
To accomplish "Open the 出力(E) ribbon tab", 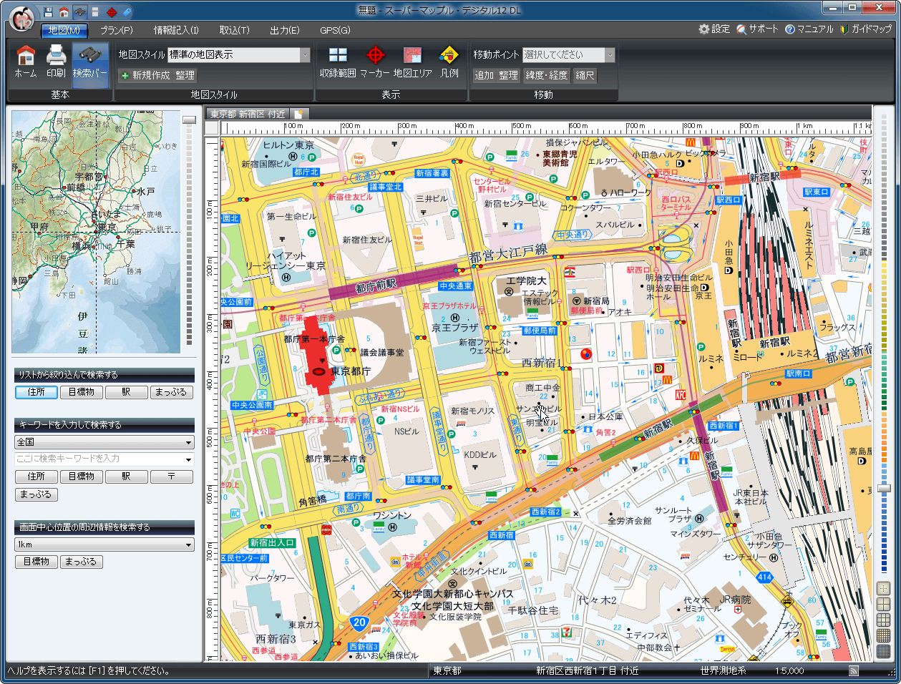I will click(284, 30).
